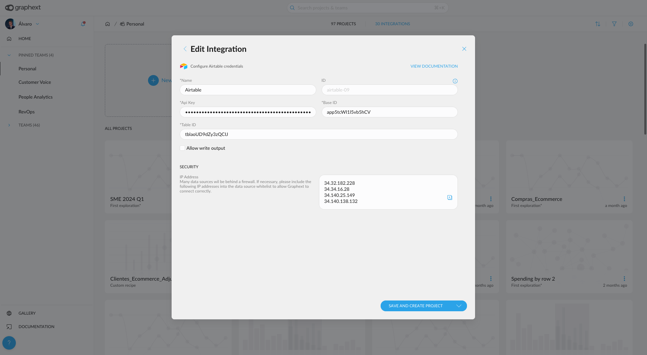647x355 pixels.
Task: Open the VIEW DOCUMENTATION link
Action: (434, 66)
